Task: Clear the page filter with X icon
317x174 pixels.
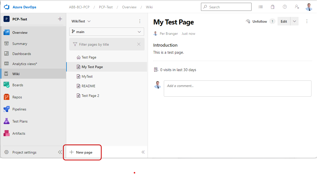Action: coord(139,44)
